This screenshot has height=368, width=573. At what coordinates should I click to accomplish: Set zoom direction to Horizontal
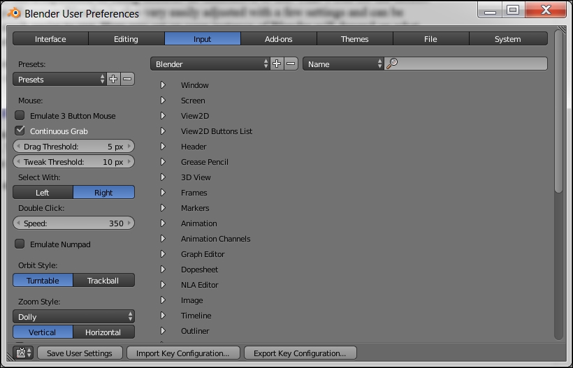104,332
